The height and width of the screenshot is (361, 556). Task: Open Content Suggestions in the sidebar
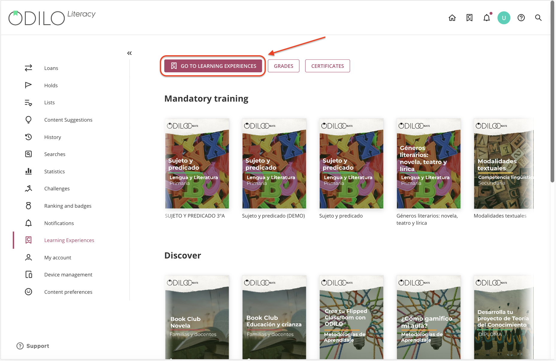pos(68,120)
